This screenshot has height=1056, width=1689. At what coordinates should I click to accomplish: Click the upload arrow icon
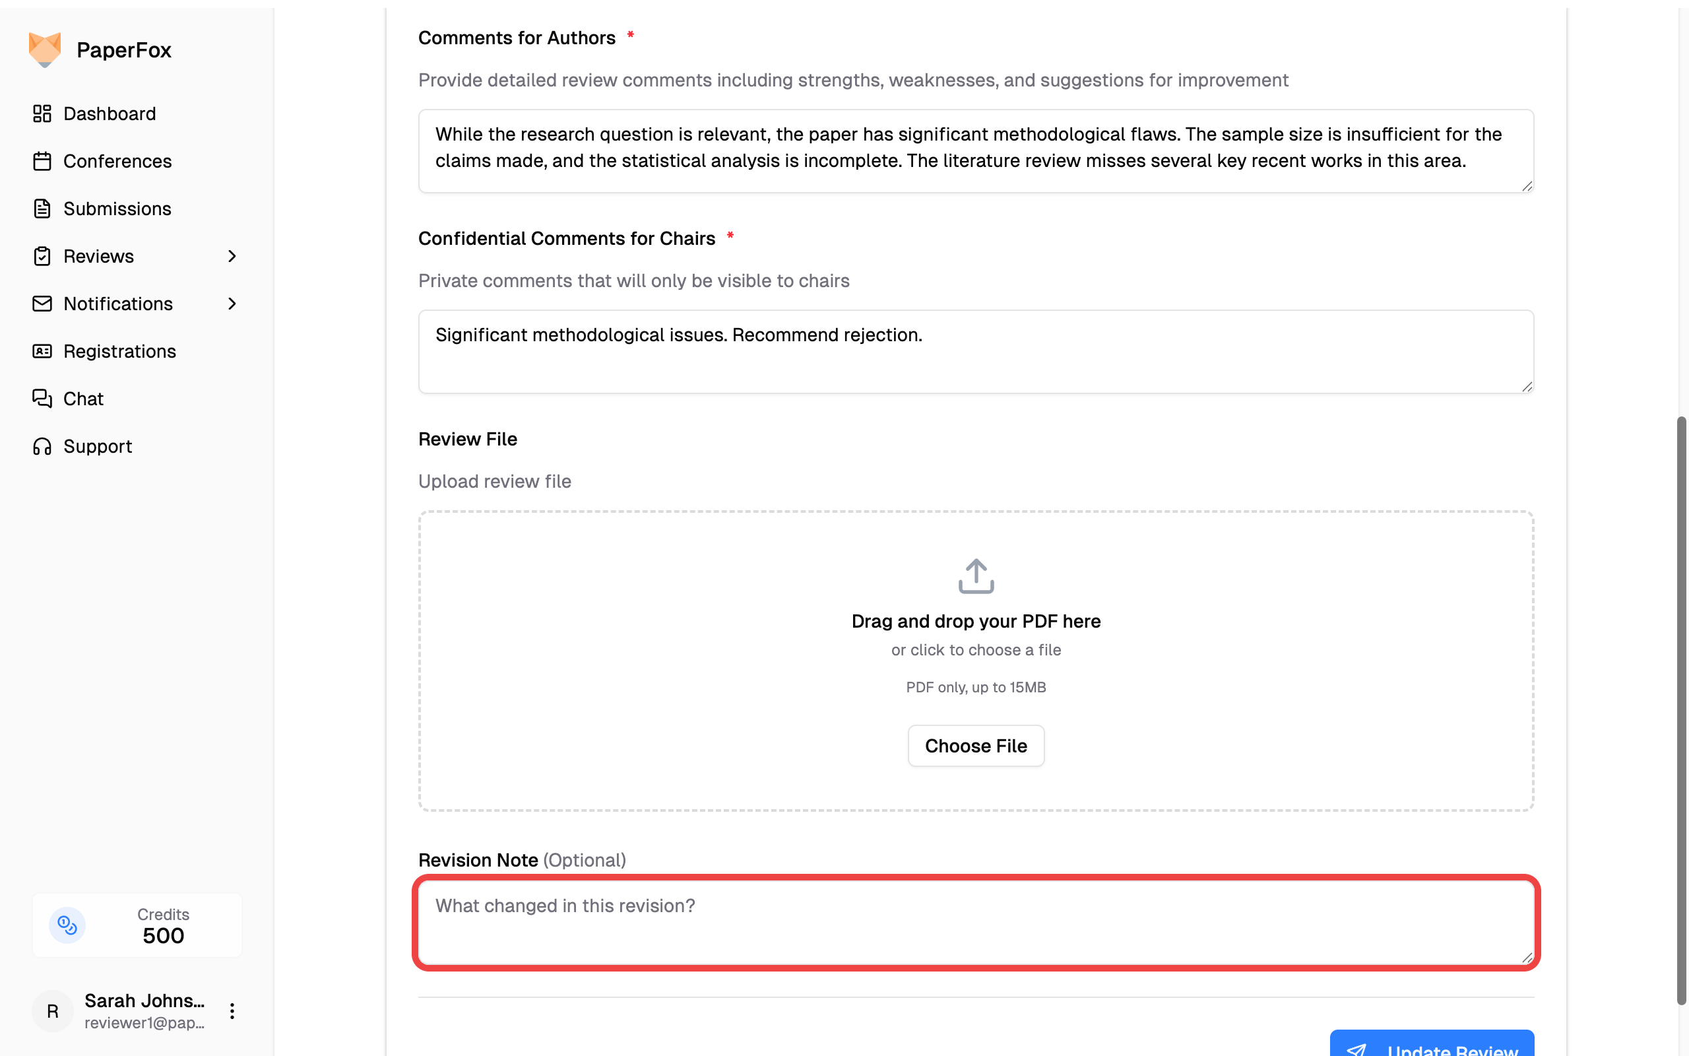pos(976,576)
